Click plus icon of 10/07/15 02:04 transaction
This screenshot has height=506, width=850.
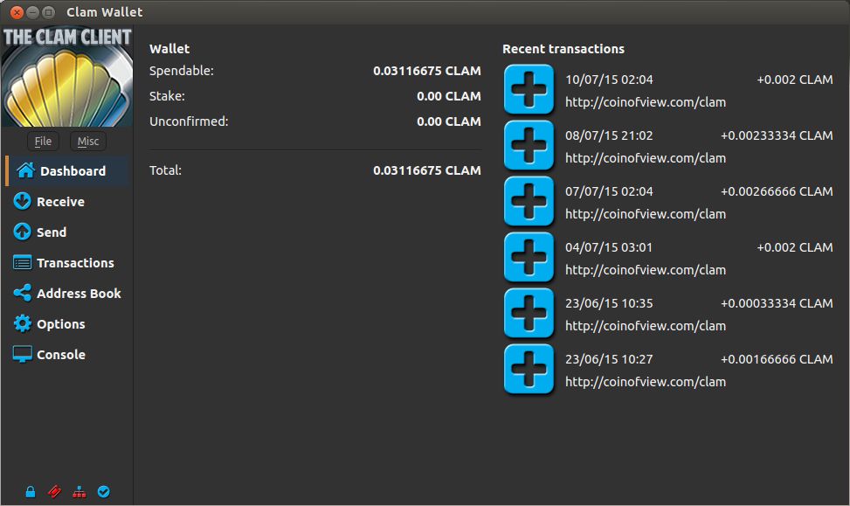pos(529,89)
